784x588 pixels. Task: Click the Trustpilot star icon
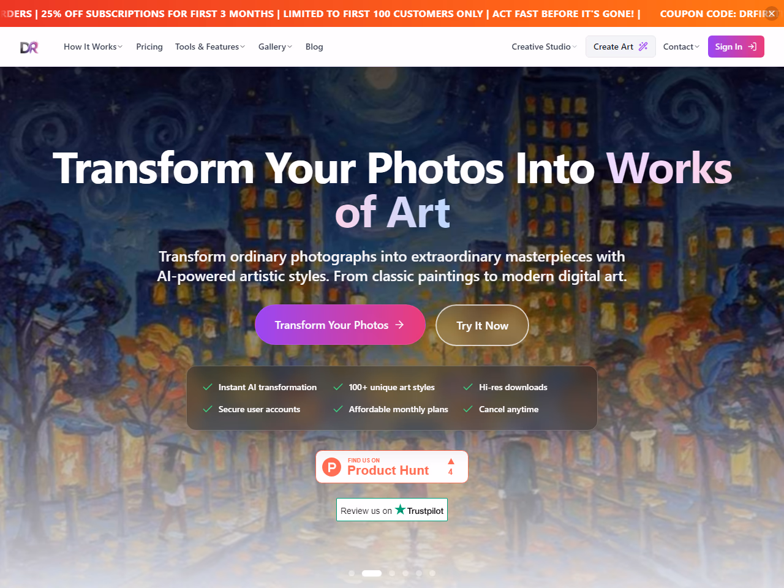point(400,509)
